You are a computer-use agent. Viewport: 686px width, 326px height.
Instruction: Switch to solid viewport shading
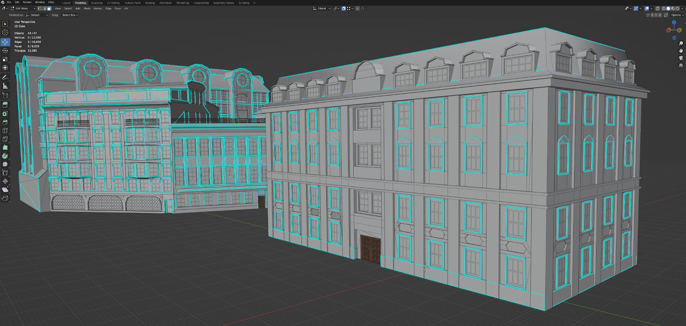coord(668,9)
